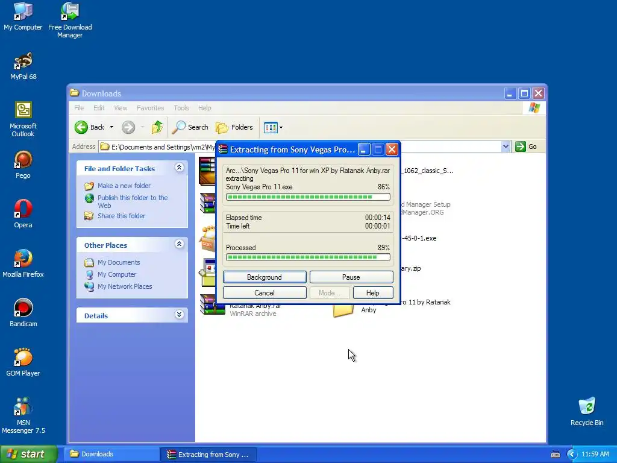The height and width of the screenshot is (463, 617).
Task: Click the Go button beside address bar
Action: click(x=526, y=146)
